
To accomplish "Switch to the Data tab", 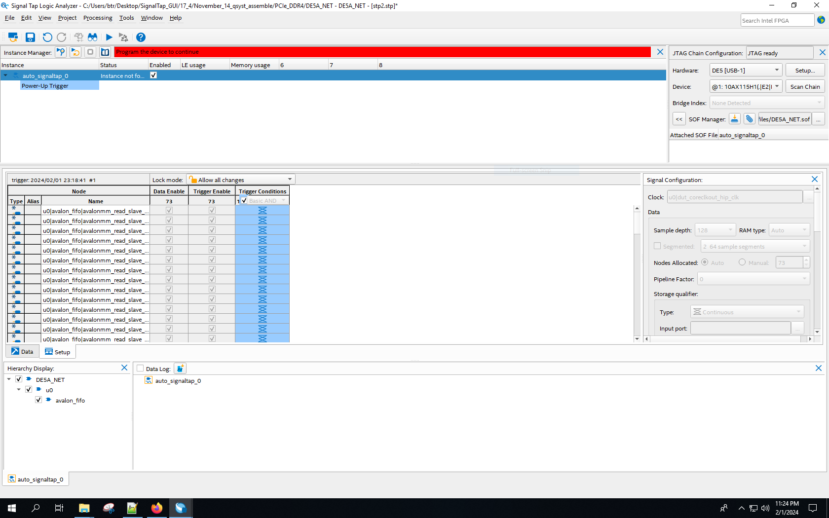I will tap(22, 351).
